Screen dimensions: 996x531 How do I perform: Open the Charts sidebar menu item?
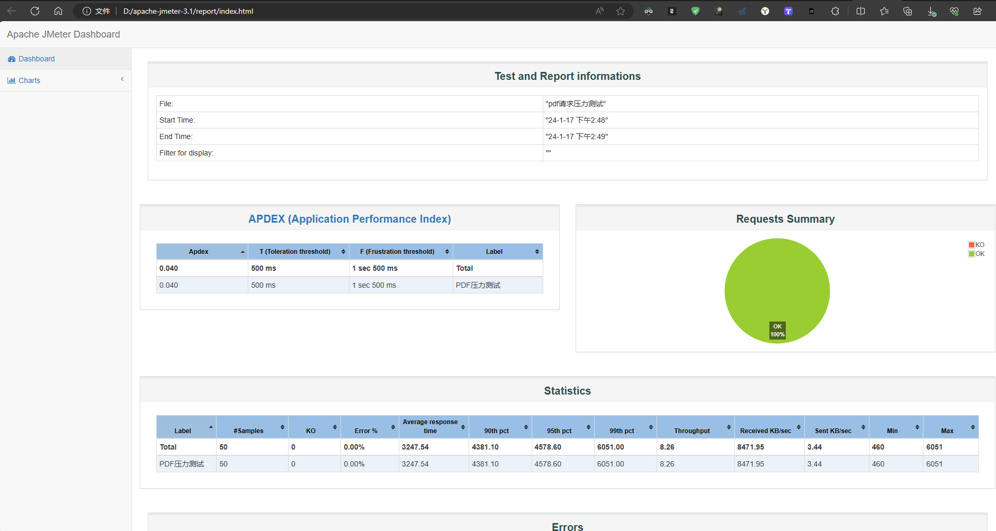coord(29,80)
